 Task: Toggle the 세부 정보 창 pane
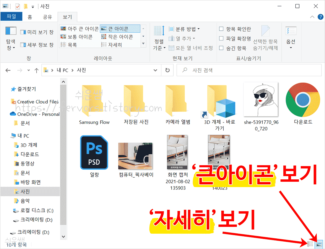(x=37, y=45)
